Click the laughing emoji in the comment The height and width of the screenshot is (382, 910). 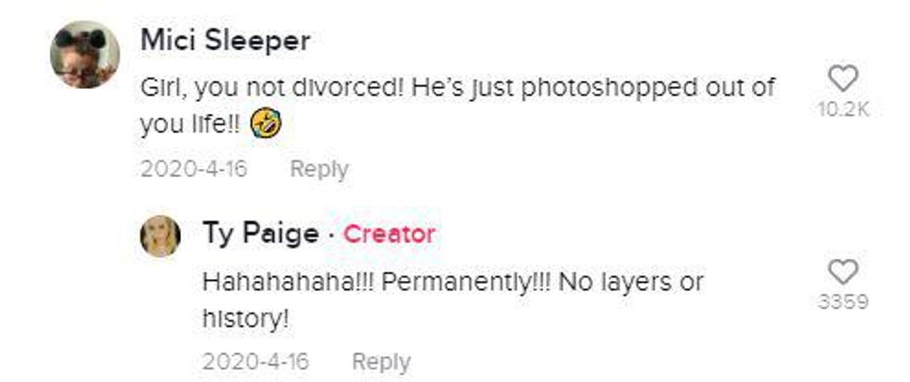point(266,123)
